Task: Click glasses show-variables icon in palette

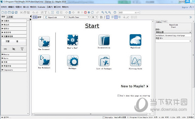Action: [5, 49]
